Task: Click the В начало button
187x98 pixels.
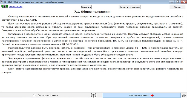Action: point(86,7)
